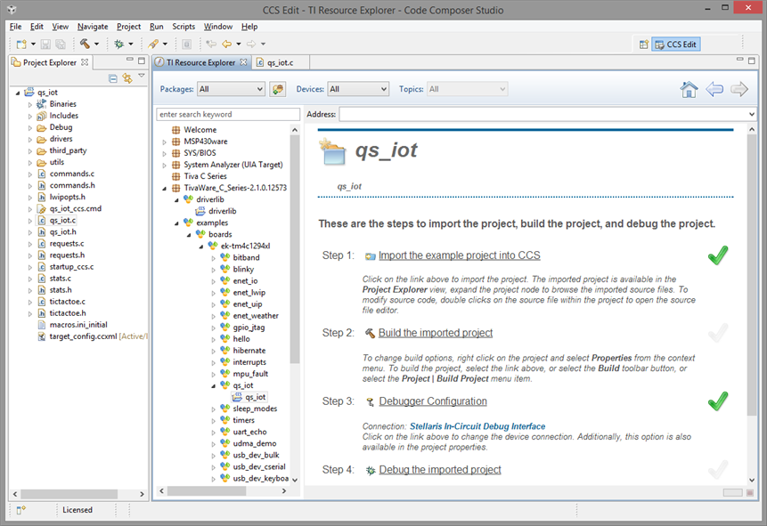The width and height of the screenshot is (767, 526).
Task: Click the status bar icon left of Licensed
Action: [20, 510]
